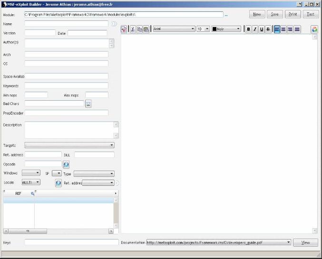Click the Min nops field
The height and width of the screenshot is (259, 322).
[36, 95]
